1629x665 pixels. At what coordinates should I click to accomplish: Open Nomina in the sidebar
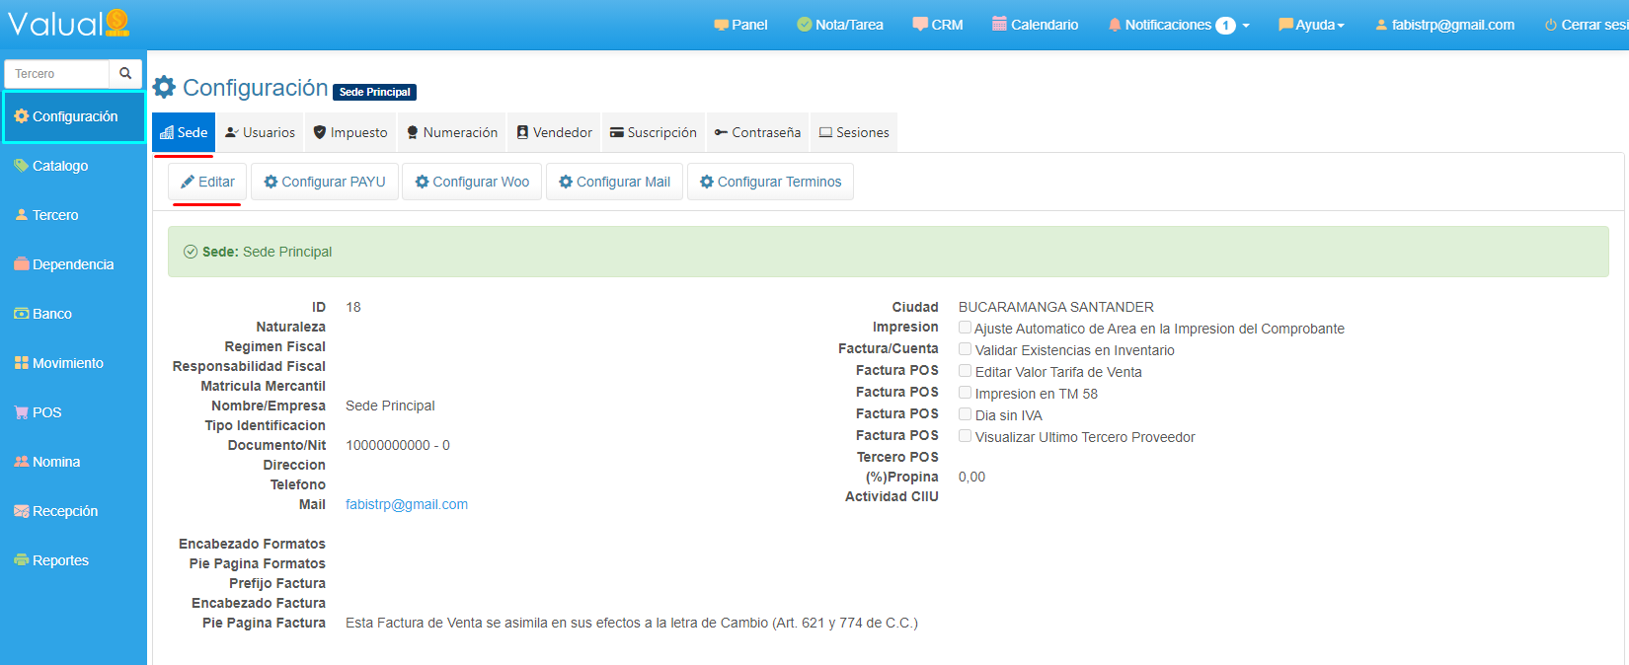point(55,462)
